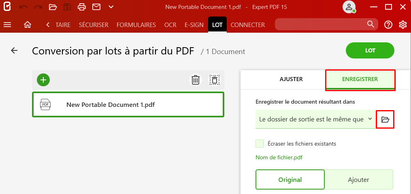411x194 pixels.
Task: Click the home icon
Action: coord(28,25)
